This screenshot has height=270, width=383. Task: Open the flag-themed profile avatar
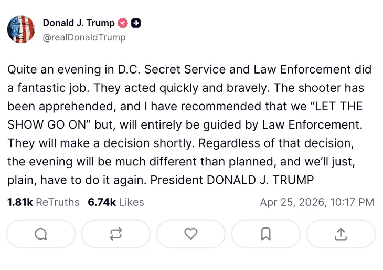pos(21,29)
